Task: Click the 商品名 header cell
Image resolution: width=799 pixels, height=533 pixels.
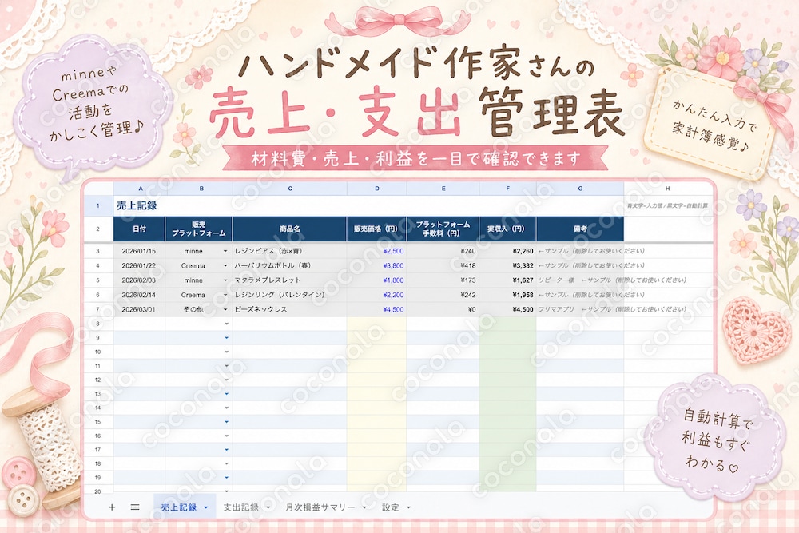Action: click(x=290, y=229)
